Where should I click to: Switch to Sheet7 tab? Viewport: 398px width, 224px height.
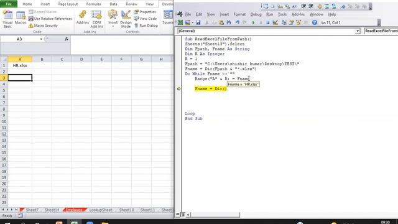[x=32, y=210]
